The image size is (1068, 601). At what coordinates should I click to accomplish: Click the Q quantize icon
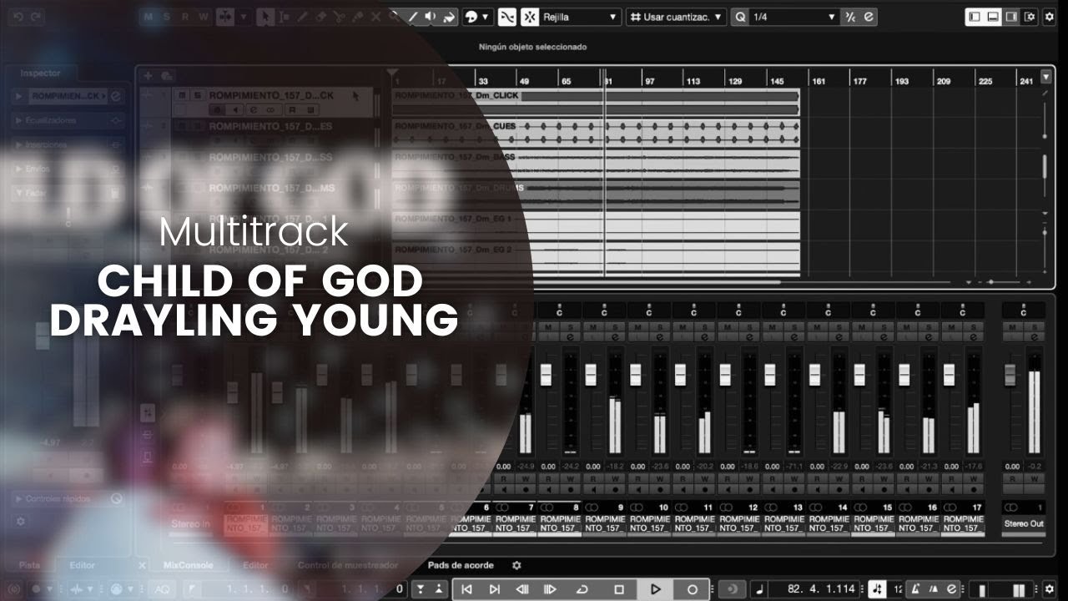pos(740,17)
